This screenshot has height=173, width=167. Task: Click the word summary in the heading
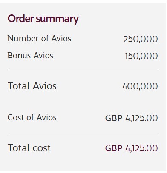pyautogui.click(x=58, y=20)
